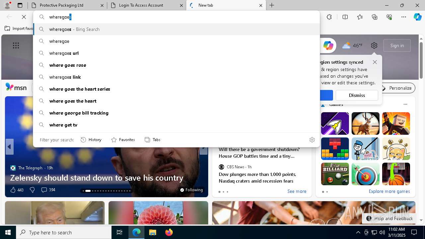The height and width of the screenshot is (239, 425).
Task: Filter search by Favorites
Action: click(123, 140)
